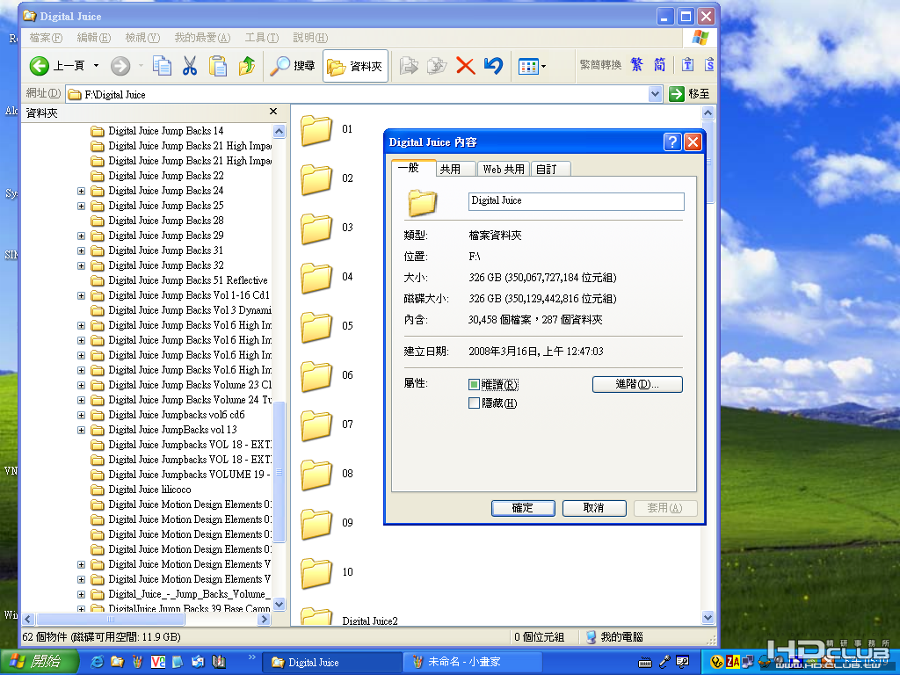Click the Copy To folder icon
The height and width of the screenshot is (675, 900).
pos(437,66)
